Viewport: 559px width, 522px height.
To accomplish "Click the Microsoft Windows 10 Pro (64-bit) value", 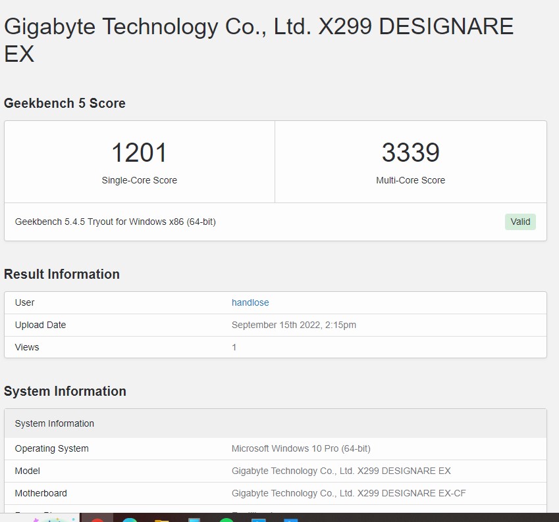I will [301, 448].
